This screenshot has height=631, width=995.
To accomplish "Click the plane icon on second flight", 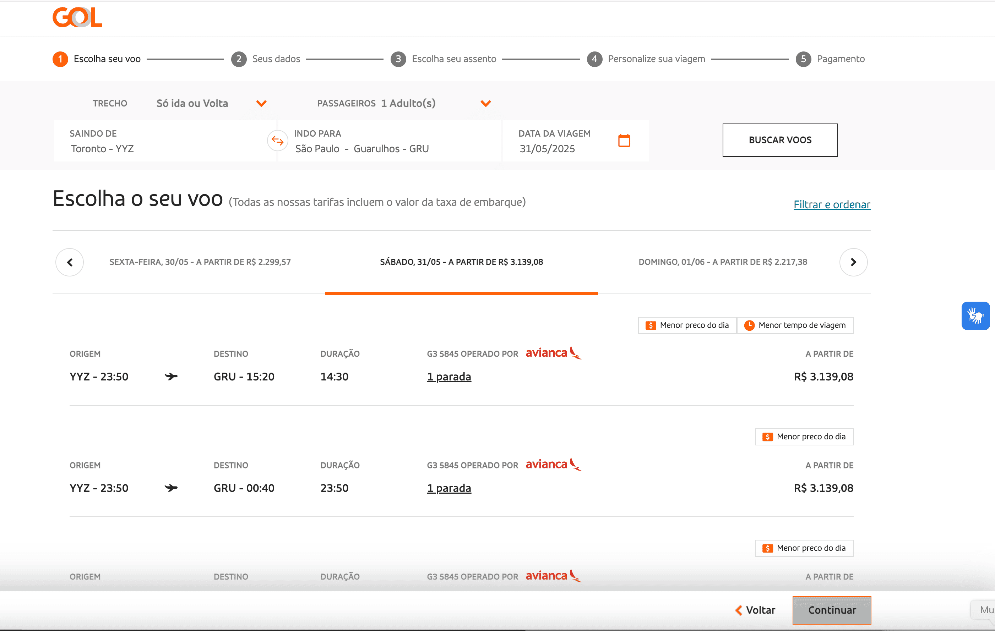I will click(171, 488).
